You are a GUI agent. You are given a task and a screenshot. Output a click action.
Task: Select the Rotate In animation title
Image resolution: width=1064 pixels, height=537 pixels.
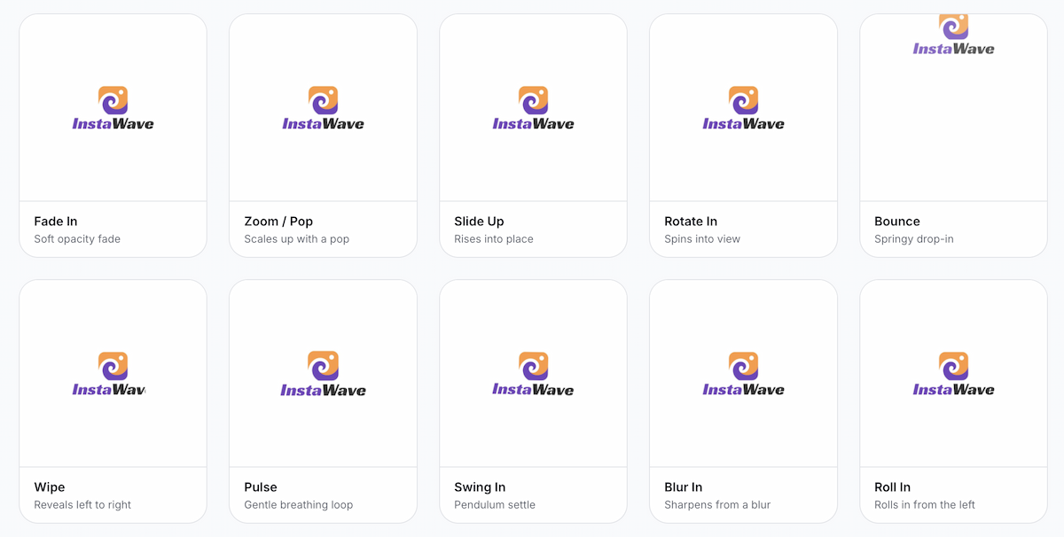point(691,222)
